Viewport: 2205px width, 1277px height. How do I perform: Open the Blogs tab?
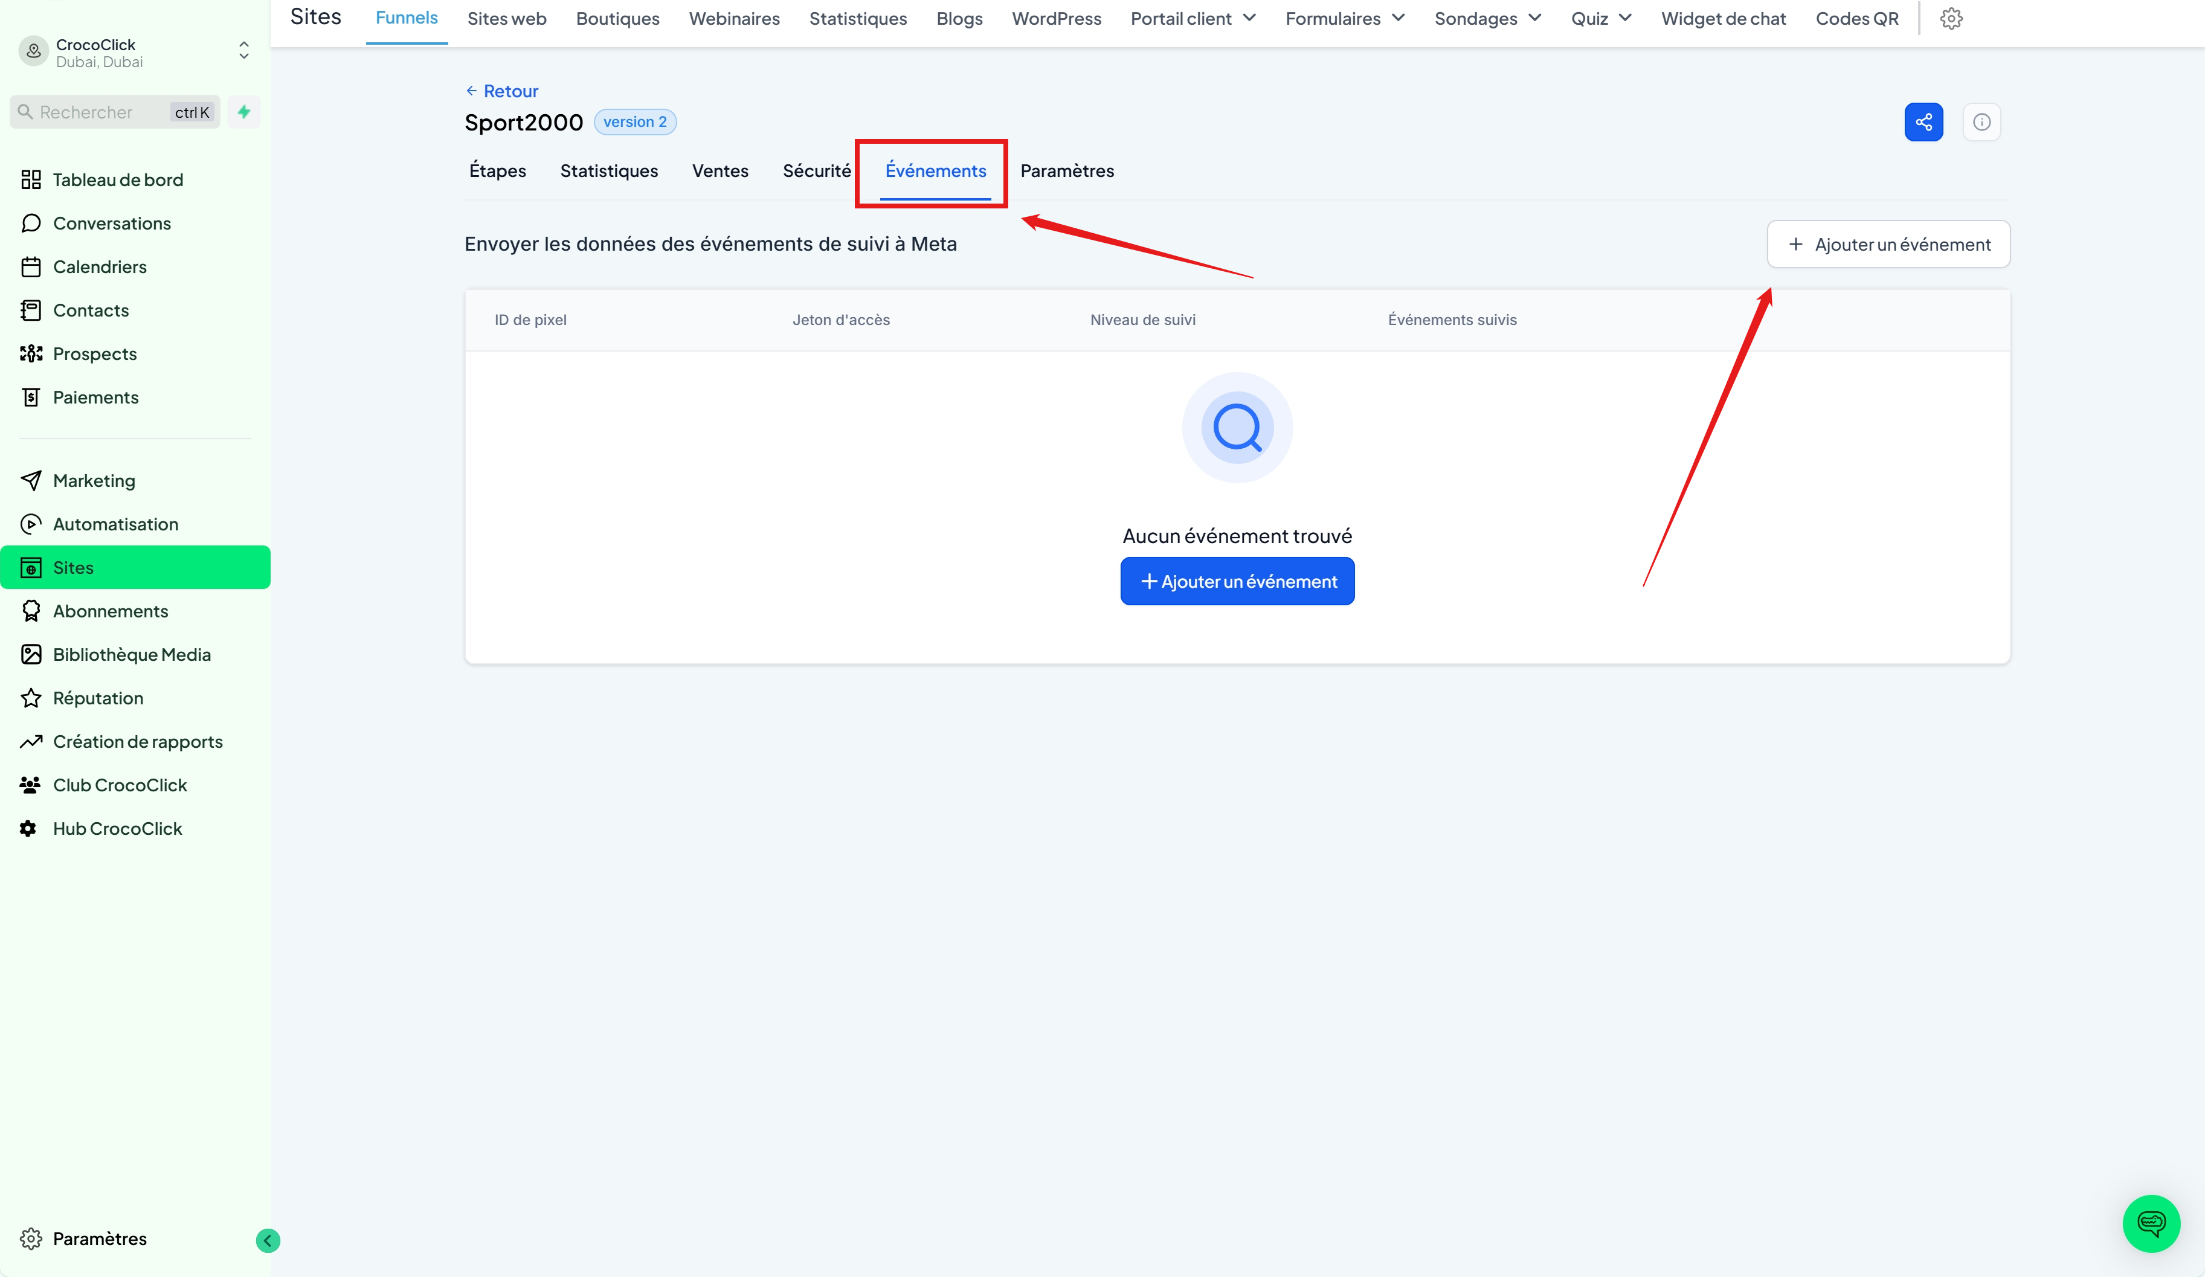click(959, 18)
